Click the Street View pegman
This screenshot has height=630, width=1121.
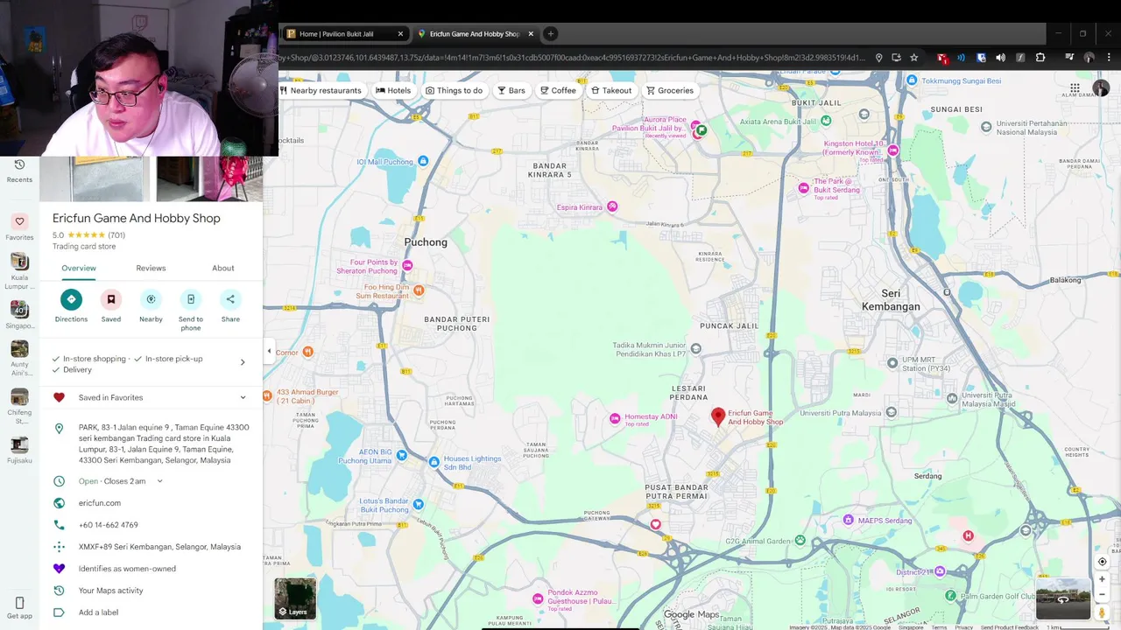click(x=1102, y=612)
